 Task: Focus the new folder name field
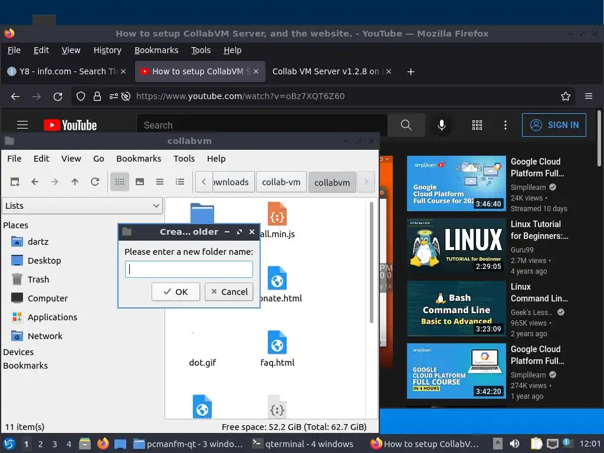[x=189, y=269]
